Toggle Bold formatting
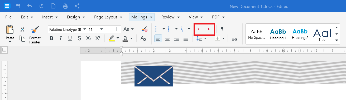Viewport: 346px width, 100px height. (52, 38)
